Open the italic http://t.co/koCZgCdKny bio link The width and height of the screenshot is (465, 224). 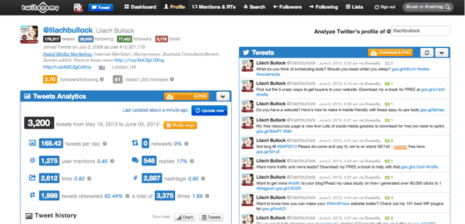click(x=139, y=60)
